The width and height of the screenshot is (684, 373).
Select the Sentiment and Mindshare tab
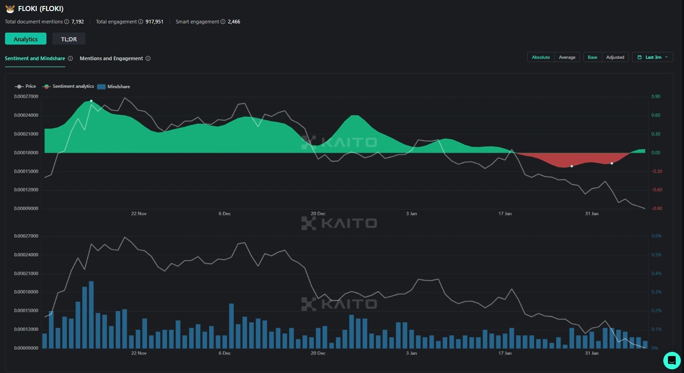pos(35,58)
